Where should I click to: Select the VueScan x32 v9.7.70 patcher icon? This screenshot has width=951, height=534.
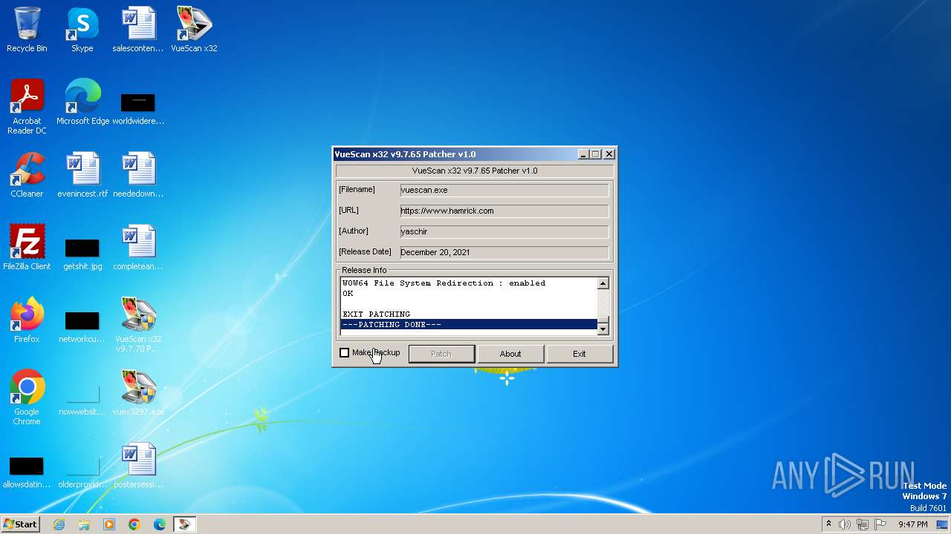pos(138,325)
